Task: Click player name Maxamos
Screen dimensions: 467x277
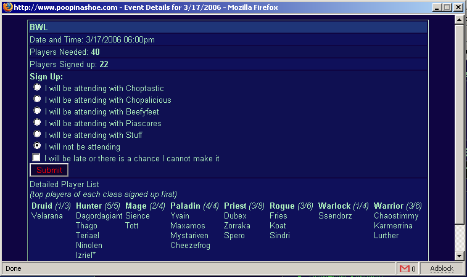Action: pyautogui.click(x=188, y=225)
